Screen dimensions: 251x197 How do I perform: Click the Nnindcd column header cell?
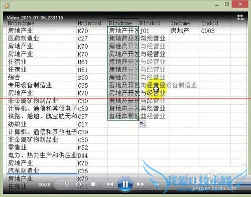92,23
